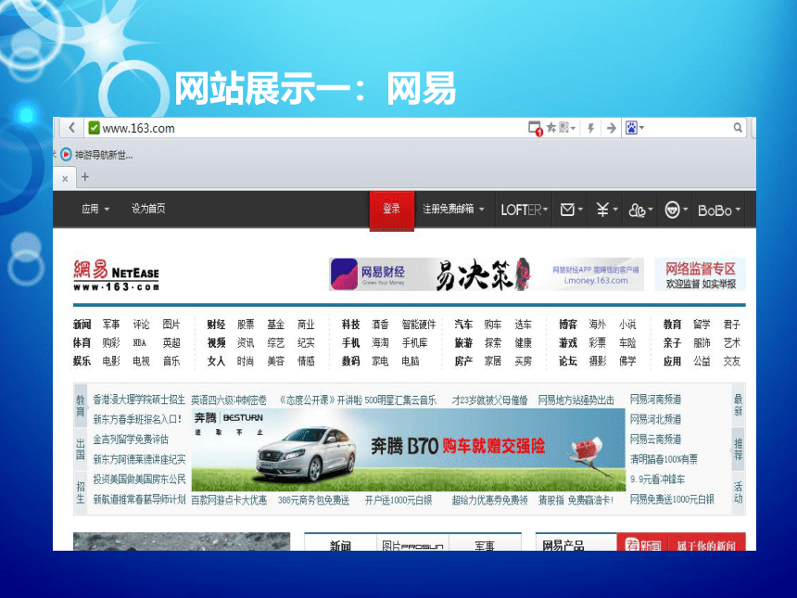Open the yen payment icon menu
This screenshot has width=797, height=598.
click(x=606, y=210)
